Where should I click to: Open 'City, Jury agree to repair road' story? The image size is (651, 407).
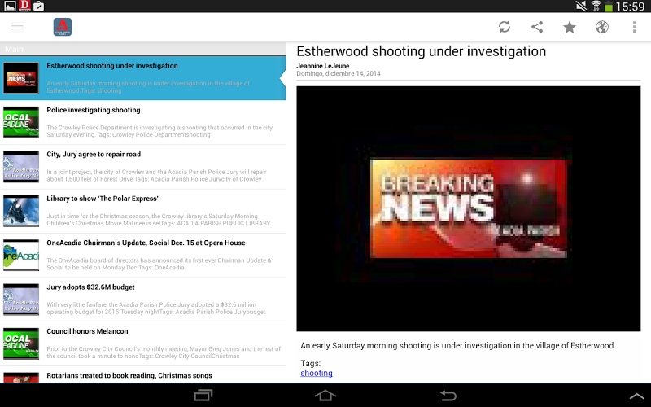(x=143, y=167)
